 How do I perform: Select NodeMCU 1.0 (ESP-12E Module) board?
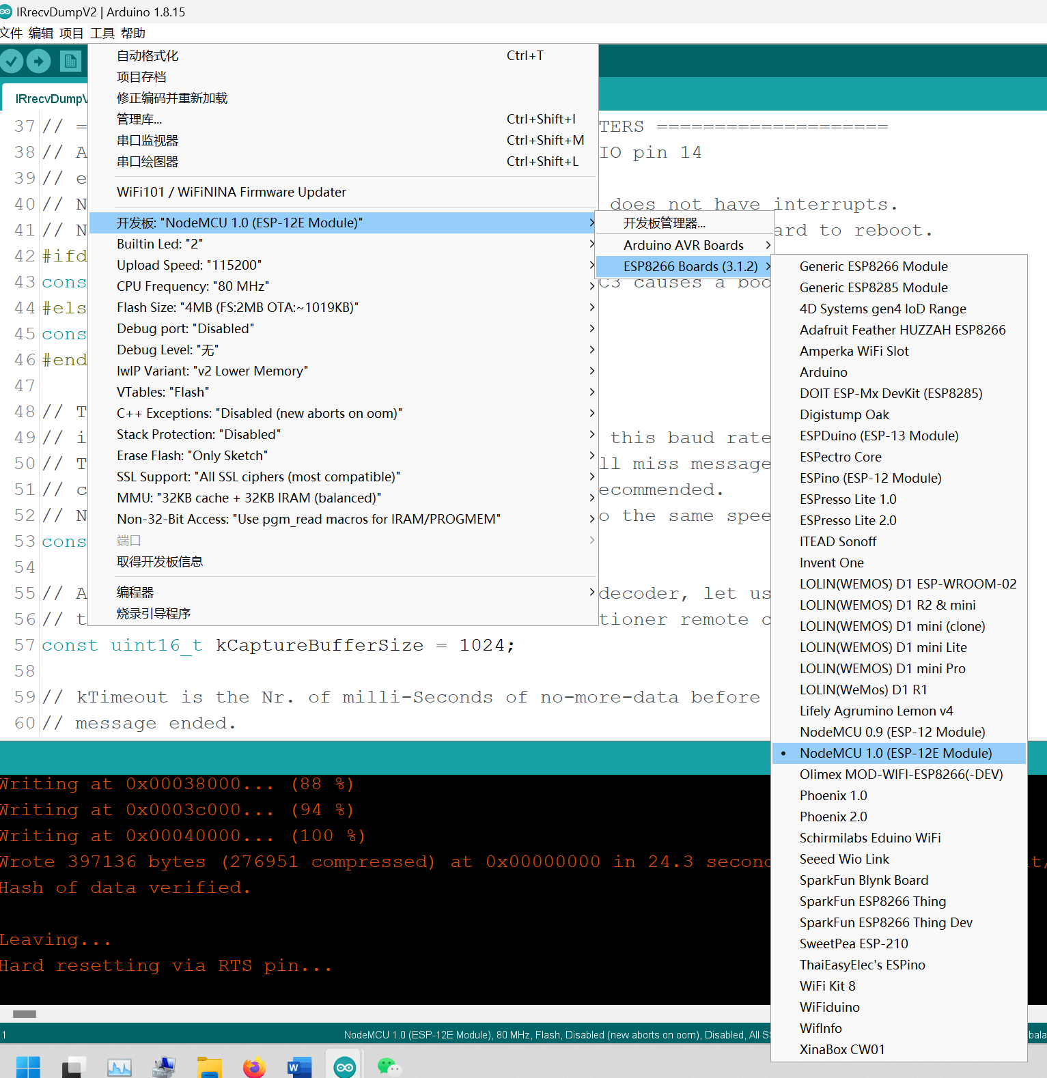point(899,753)
